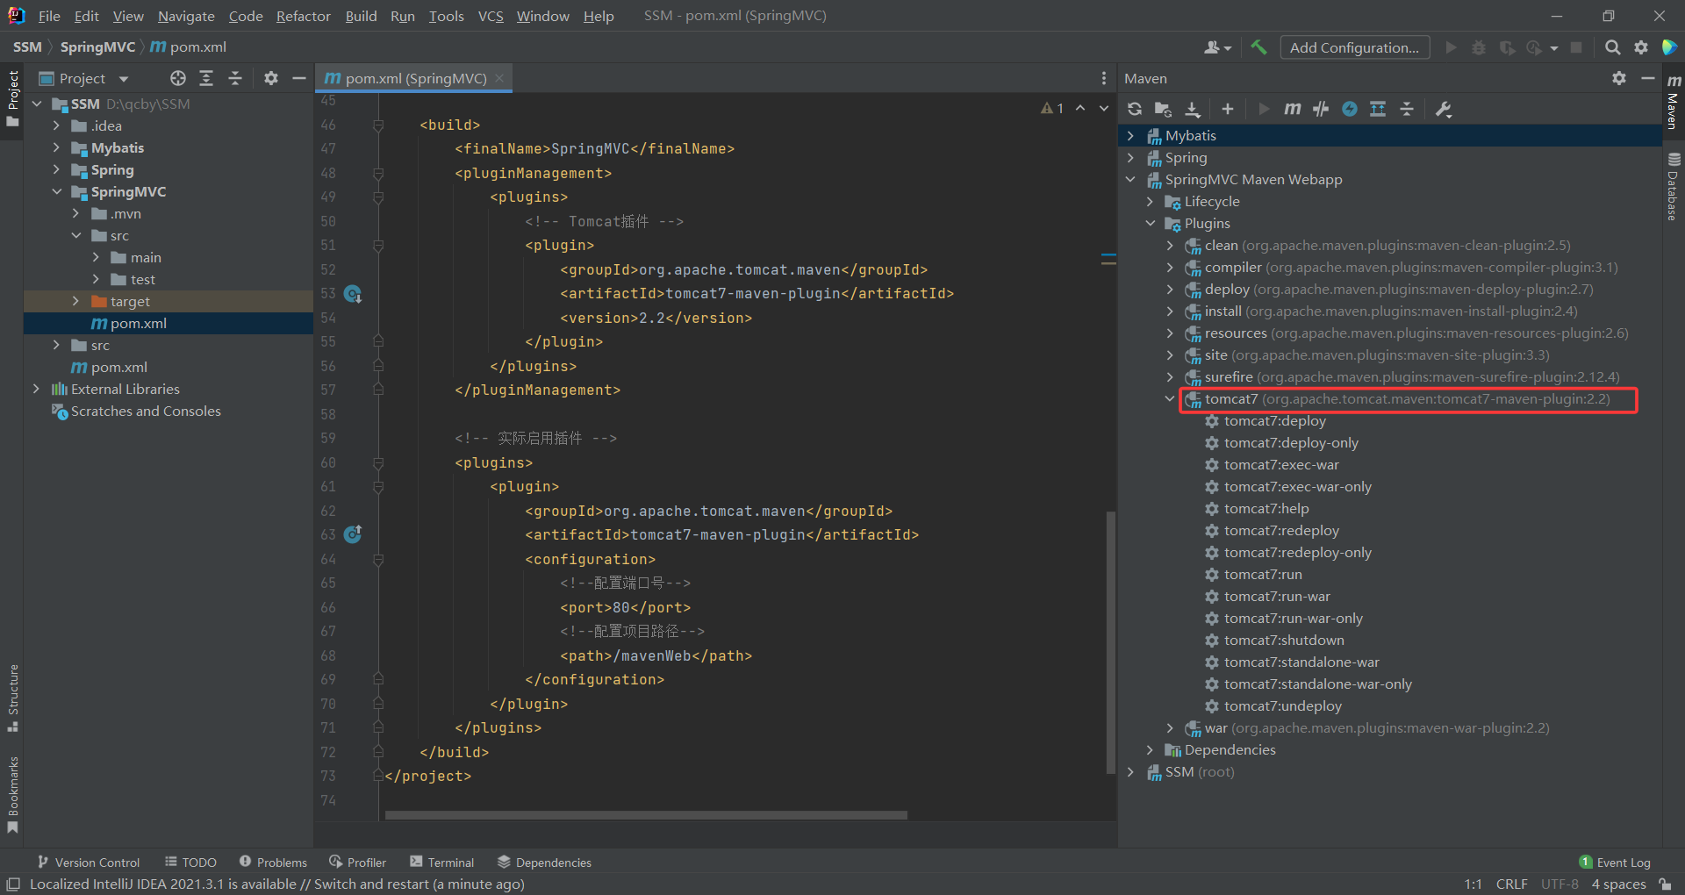
Task: Collapse all in Project panel
Action: 235,78
